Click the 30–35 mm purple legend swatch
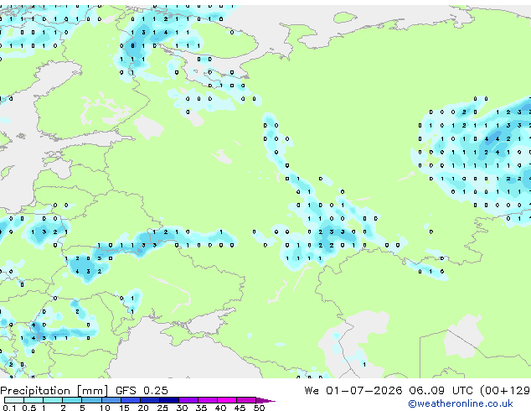This screenshot has width=531, height=411. [x=188, y=400]
